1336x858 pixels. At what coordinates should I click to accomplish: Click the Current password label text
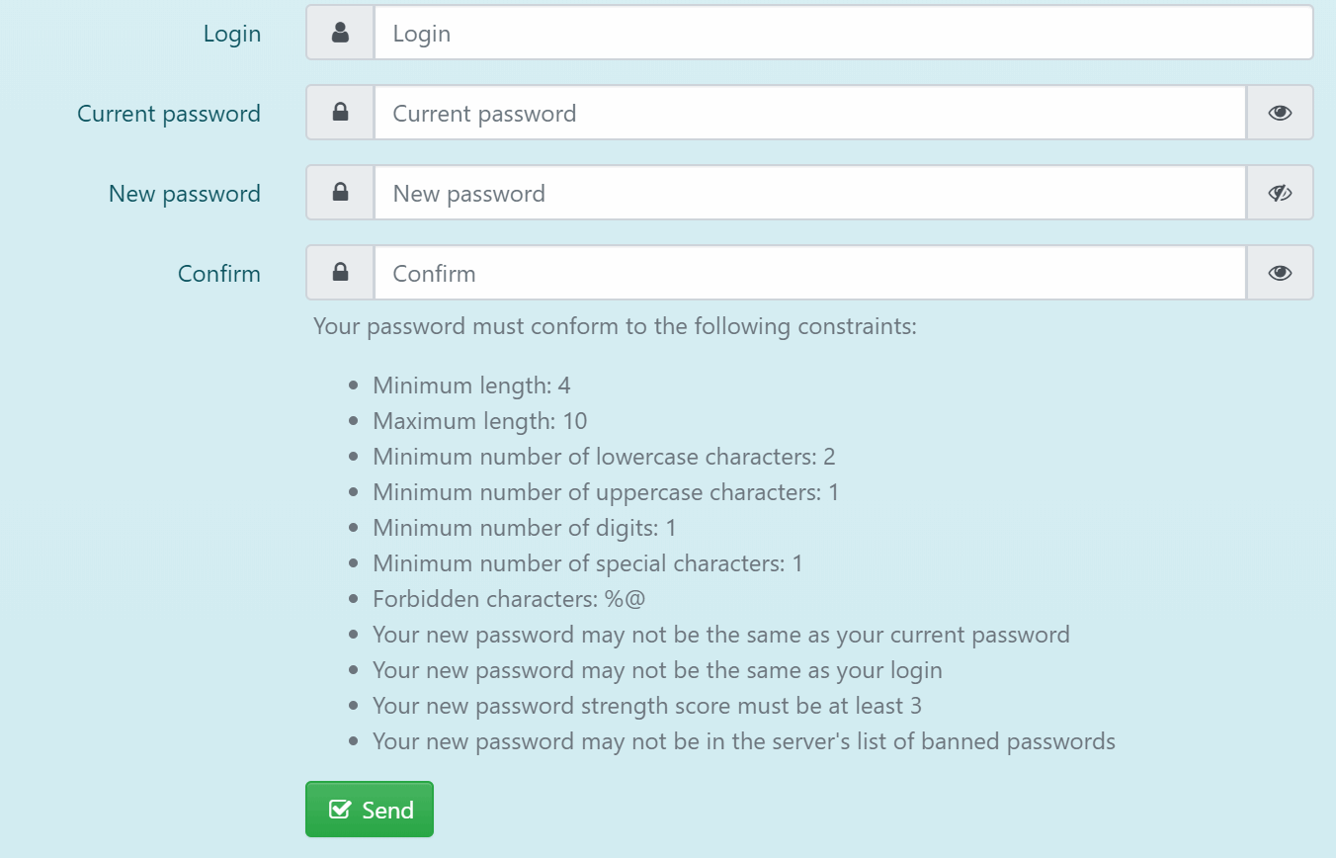tap(169, 114)
